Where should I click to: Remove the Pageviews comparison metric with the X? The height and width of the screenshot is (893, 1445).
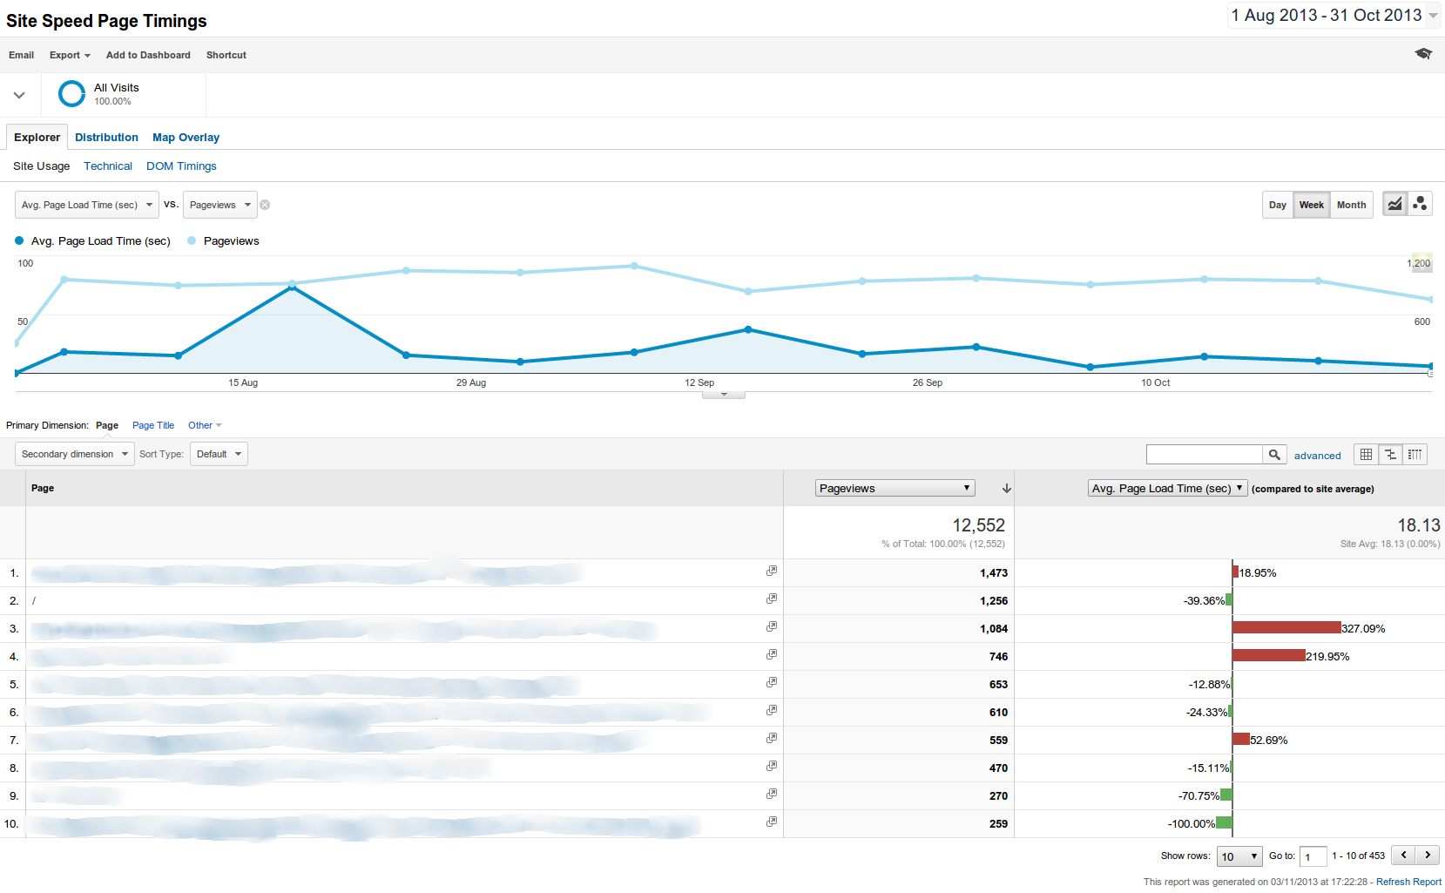tap(264, 204)
